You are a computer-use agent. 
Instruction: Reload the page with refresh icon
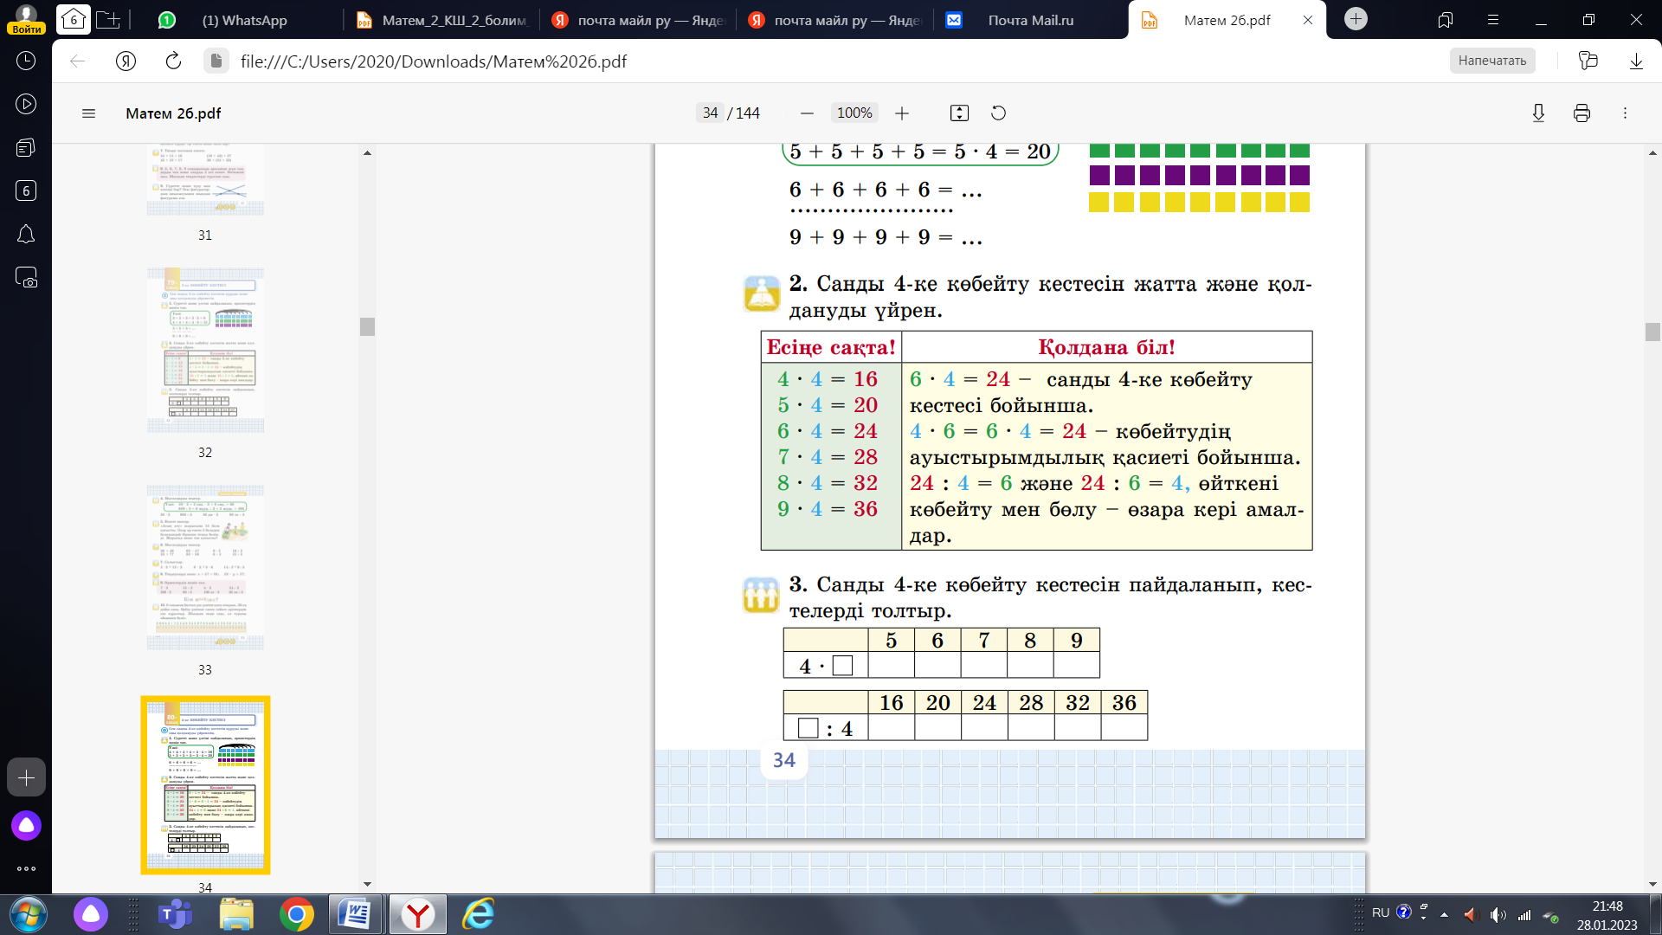pyautogui.click(x=173, y=61)
